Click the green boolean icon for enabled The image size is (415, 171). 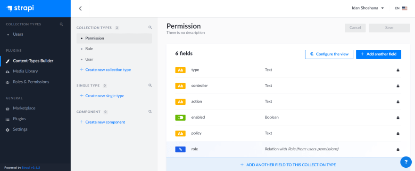point(180,117)
